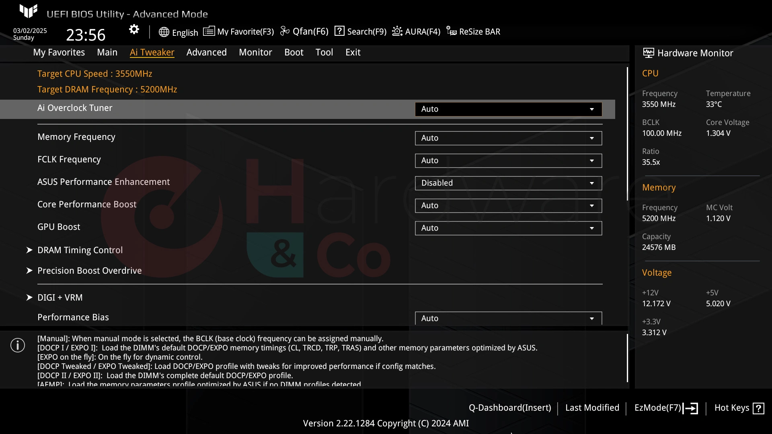
Task: Open the Performance Bias dropdown
Action: 508,318
